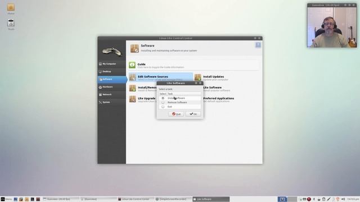Click the show desktop launcher next to Menu
The height and width of the screenshot is (202, 360).
pos(15,199)
